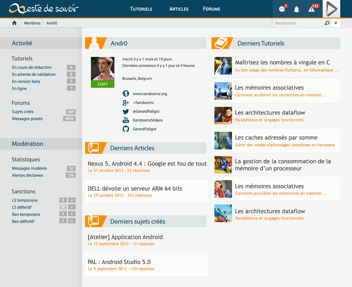Click the home icon in breadcrumb
The image size is (352, 287).
pos(14,23)
